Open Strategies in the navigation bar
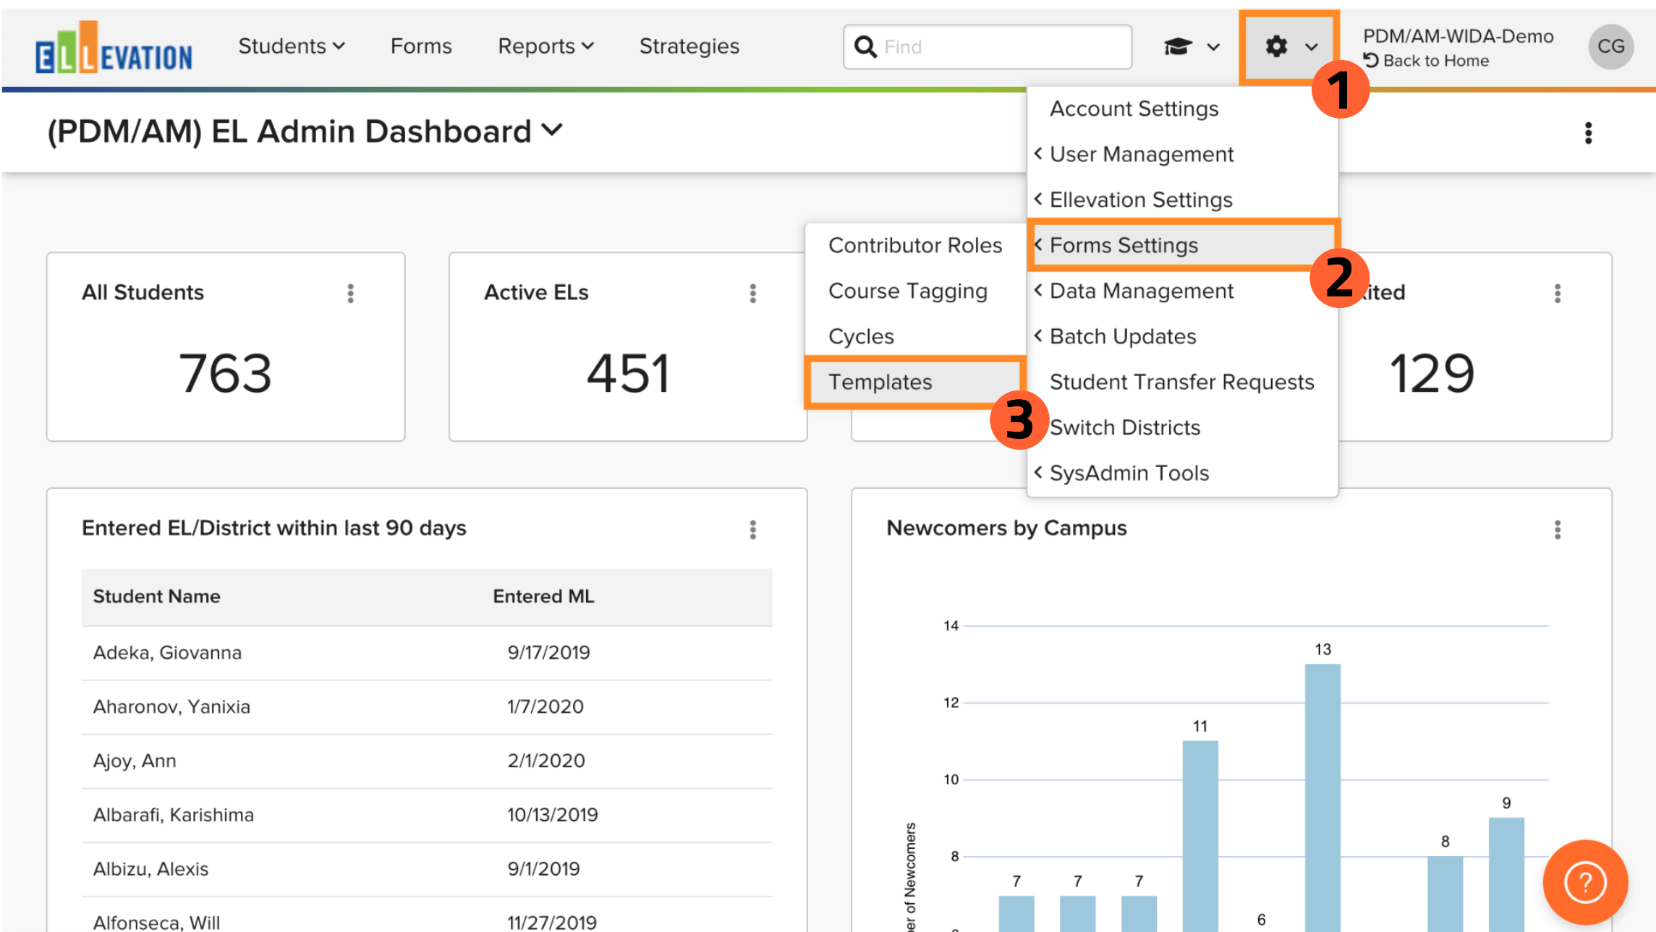Image resolution: width=1656 pixels, height=932 pixels. [x=689, y=46]
